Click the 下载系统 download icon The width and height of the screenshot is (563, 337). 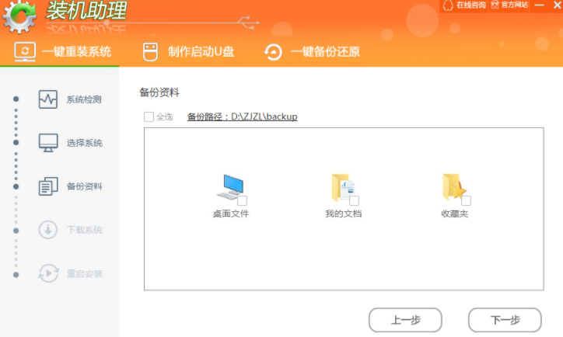pos(48,230)
